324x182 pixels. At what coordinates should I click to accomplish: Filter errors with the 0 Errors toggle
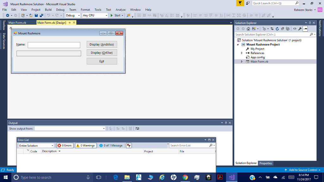[x=65, y=145]
